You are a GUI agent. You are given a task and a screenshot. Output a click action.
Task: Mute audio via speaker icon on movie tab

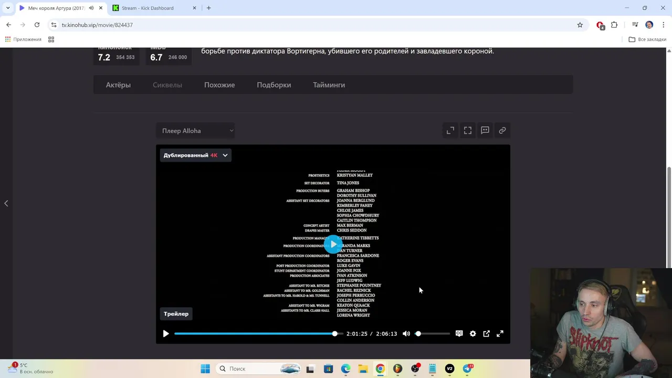[91, 8]
